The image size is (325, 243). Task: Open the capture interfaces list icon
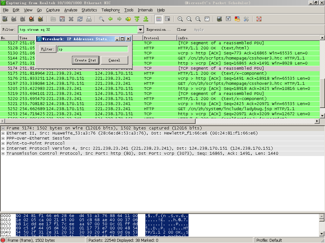pyautogui.click(x=5, y=19)
